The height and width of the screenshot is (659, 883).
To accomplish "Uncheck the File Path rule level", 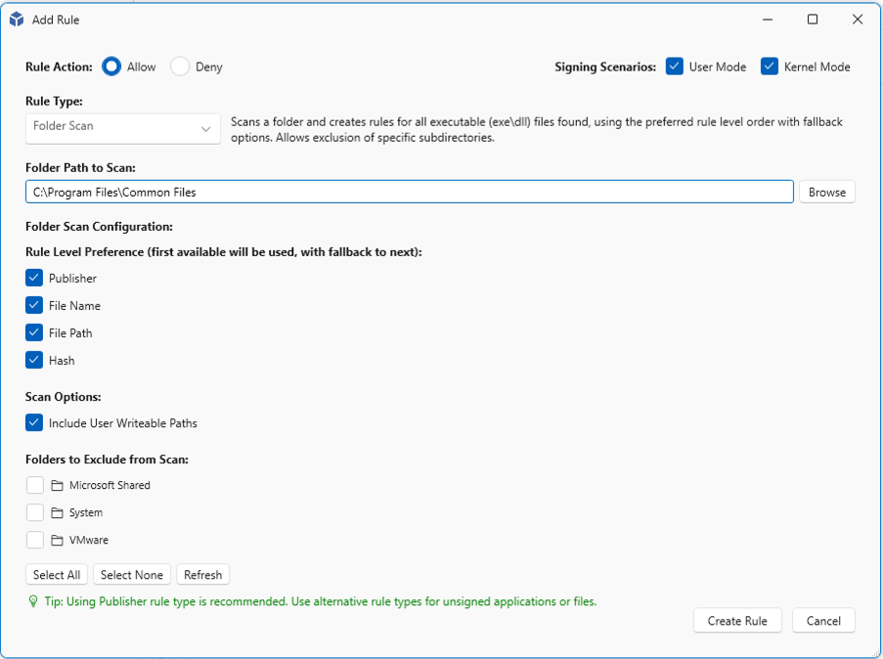I will (x=35, y=333).
